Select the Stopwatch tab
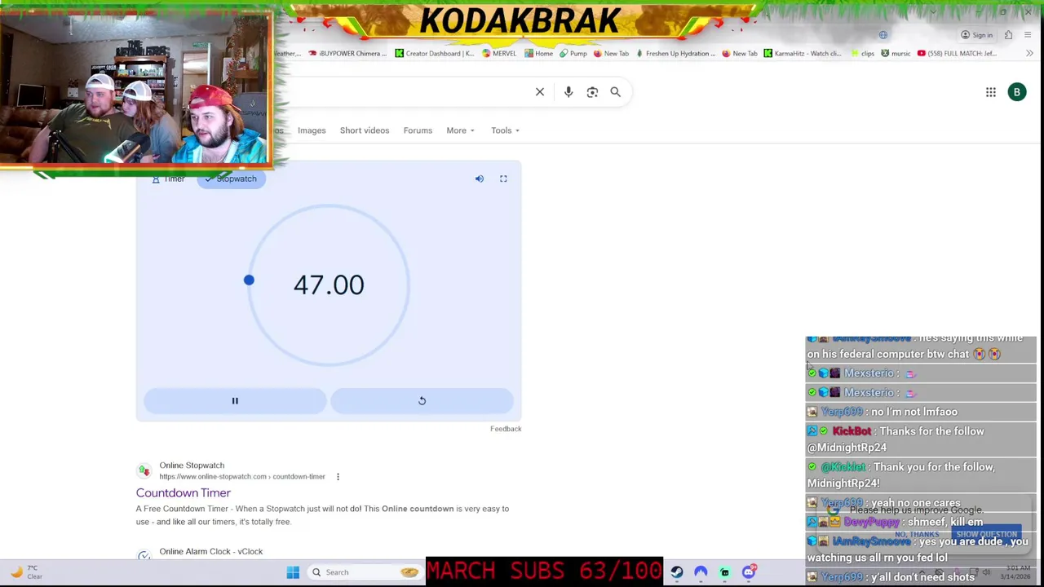Screen dimensions: 1044x587 click(x=232, y=179)
